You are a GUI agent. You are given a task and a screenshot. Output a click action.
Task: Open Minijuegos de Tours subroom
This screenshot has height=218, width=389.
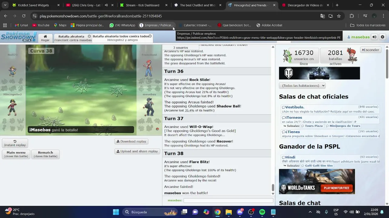(343, 126)
